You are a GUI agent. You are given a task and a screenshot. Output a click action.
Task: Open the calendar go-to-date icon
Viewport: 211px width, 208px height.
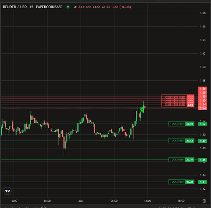pos(43,207)
